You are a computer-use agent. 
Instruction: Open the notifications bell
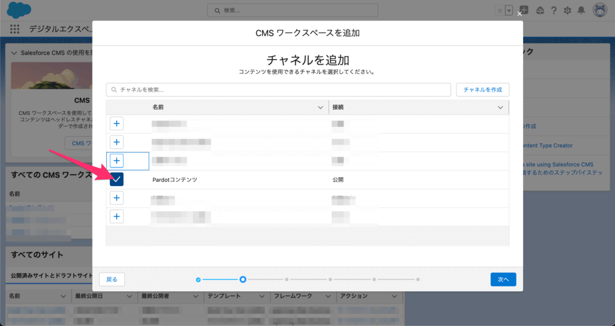pos(581,11)
